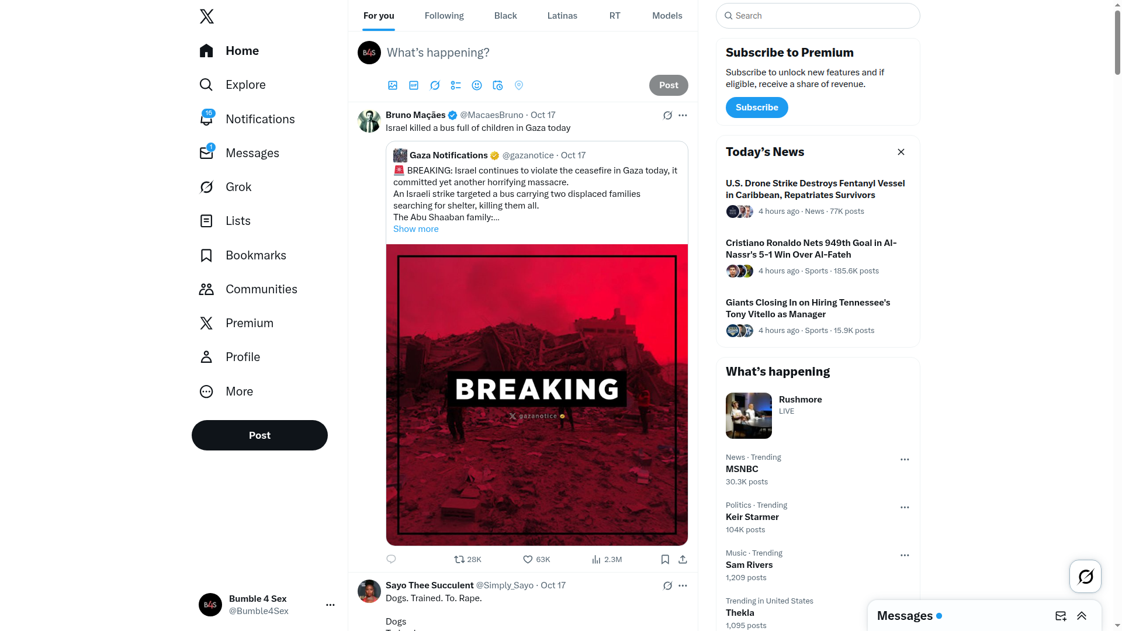
Task: Bookmark the Bruno Maçães post
Action: [x=665, y=560]
